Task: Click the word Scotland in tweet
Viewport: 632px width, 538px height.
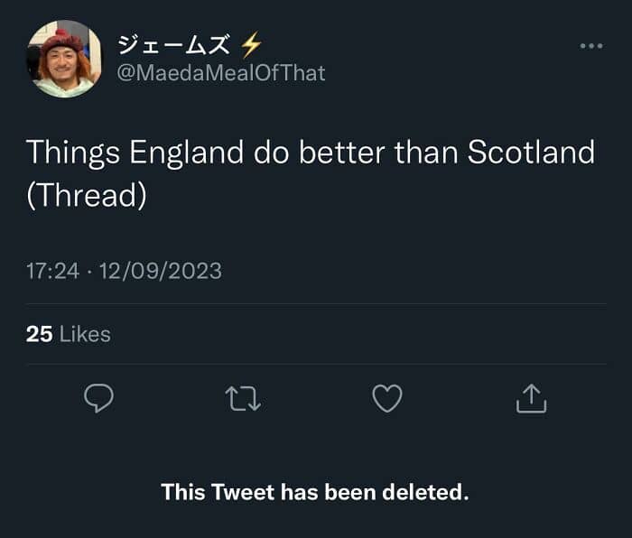Action: (x=531, y=152)
